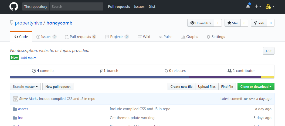Click the watchers count 1
The image size is (285, 126).
(x=218, y=23)
